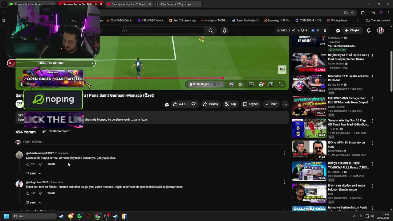Click the YouTube search field

tap(161, 30)
